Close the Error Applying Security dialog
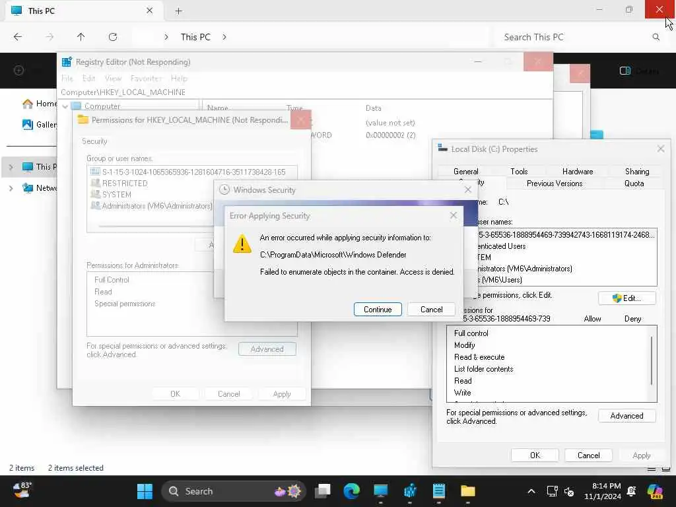This screenshot has height=507, width=676. coord(453,215)
